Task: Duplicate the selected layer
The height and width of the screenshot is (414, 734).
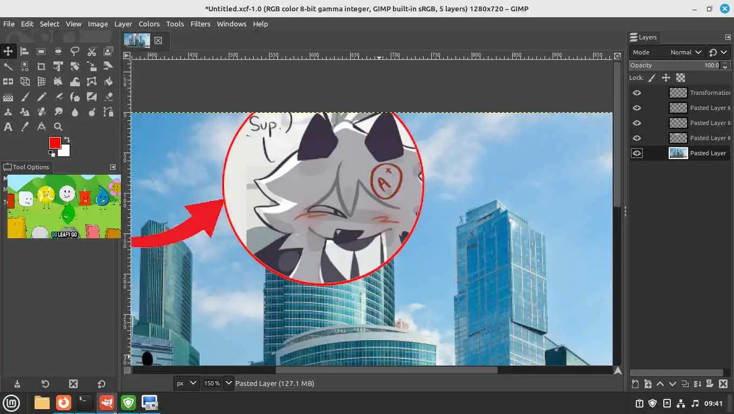Action: (x=685, y=384)
